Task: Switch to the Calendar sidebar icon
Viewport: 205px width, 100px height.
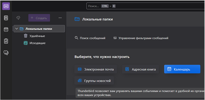Action: [x=6, y=29]
